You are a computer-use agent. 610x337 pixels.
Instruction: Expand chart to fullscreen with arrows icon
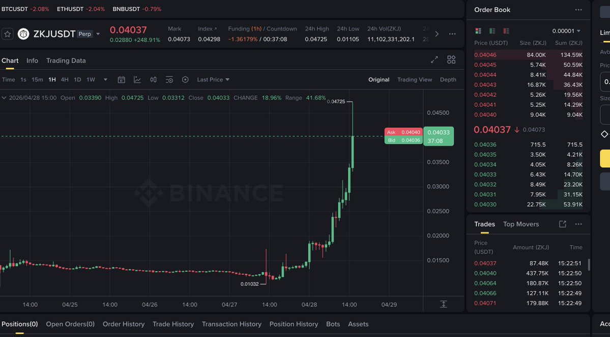click(x=434, y=59)
